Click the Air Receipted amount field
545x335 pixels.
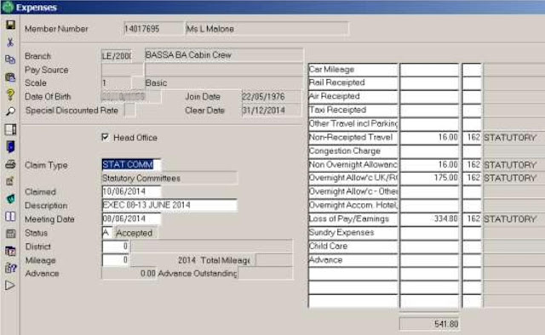coord(429,97)
